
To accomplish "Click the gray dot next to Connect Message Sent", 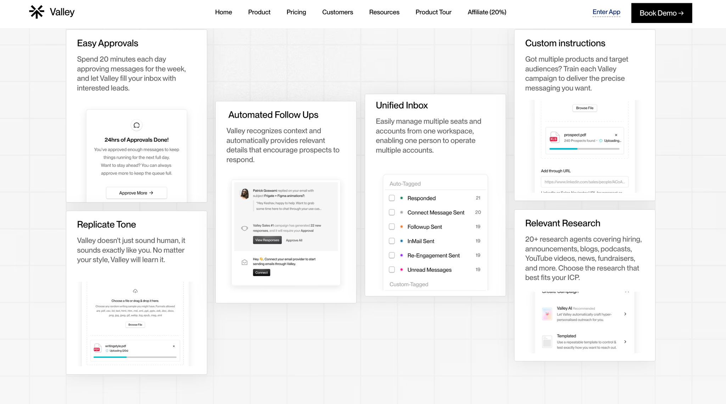I will [x=401, y=213].
